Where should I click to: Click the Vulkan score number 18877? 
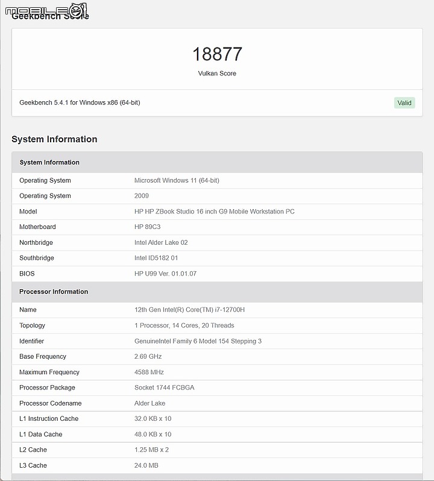coord(217,54)
